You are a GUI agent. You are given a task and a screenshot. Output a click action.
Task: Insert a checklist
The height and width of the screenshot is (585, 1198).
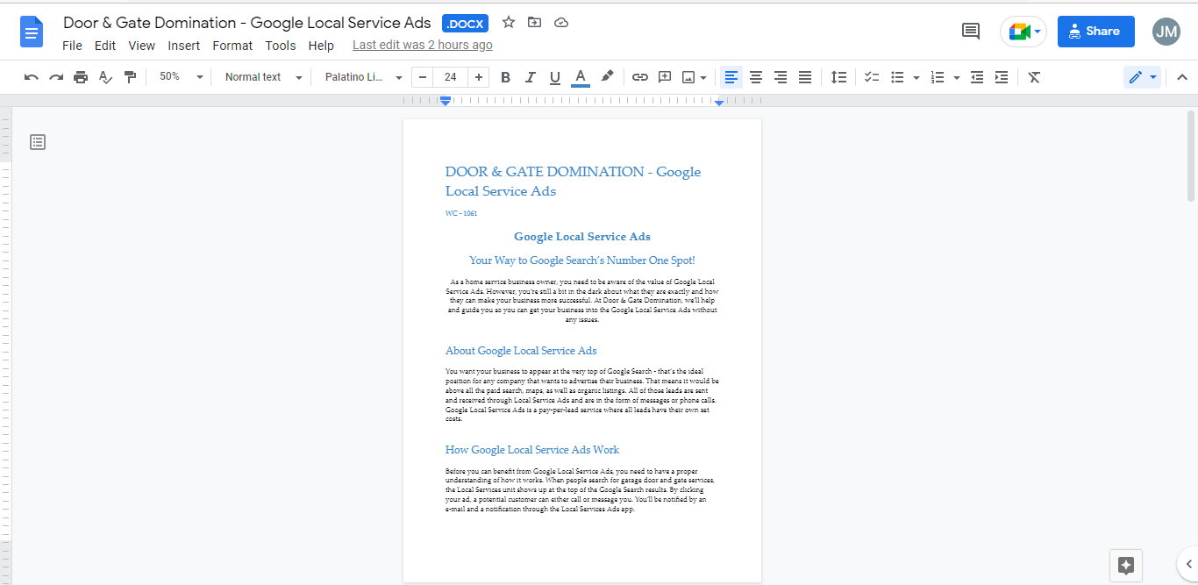tap(872, 77)
